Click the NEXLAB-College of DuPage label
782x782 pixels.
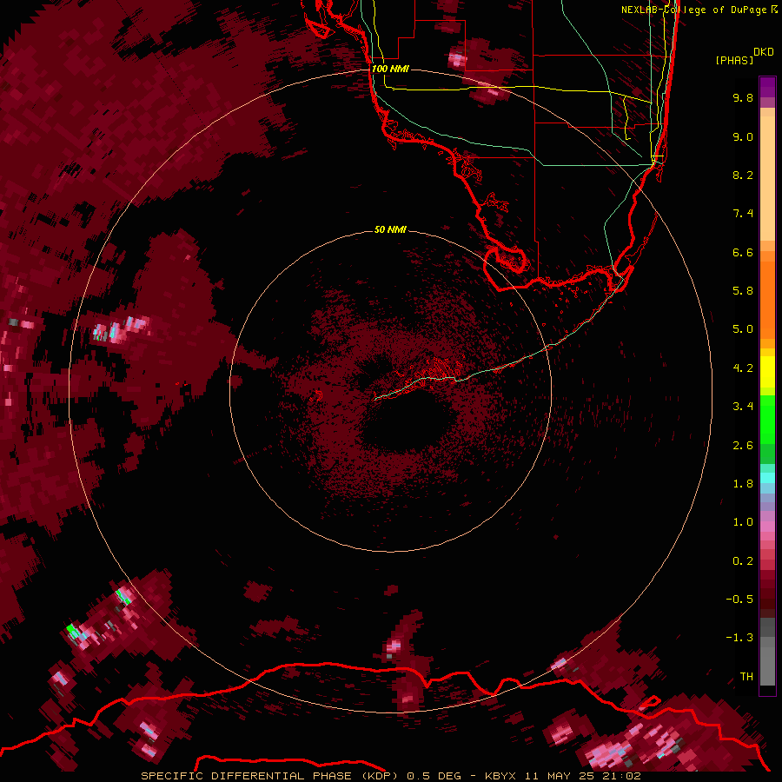(x=695, y=10)
